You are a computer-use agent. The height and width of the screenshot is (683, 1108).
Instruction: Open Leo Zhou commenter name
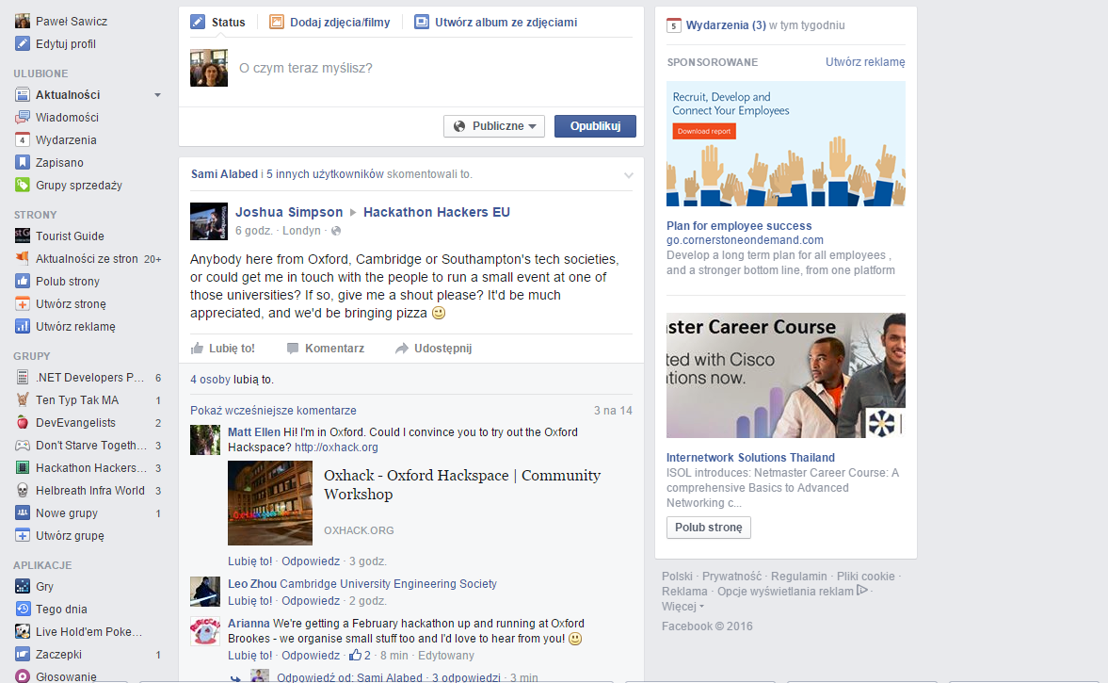[252, 584]
